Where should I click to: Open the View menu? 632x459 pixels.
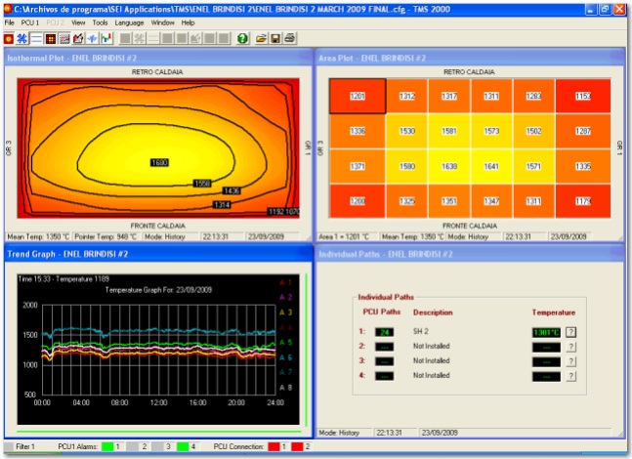78,21
